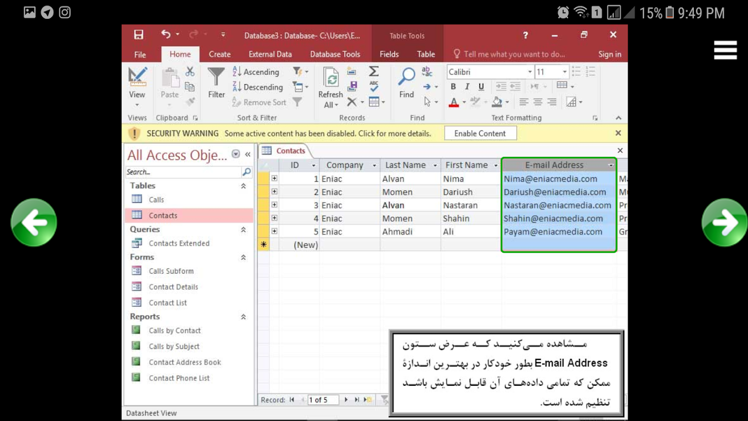Viewport: 748px width, 421px height.
Task: Collapse the navigation pane with shutter arrows
Action: [x=248, y=155]
